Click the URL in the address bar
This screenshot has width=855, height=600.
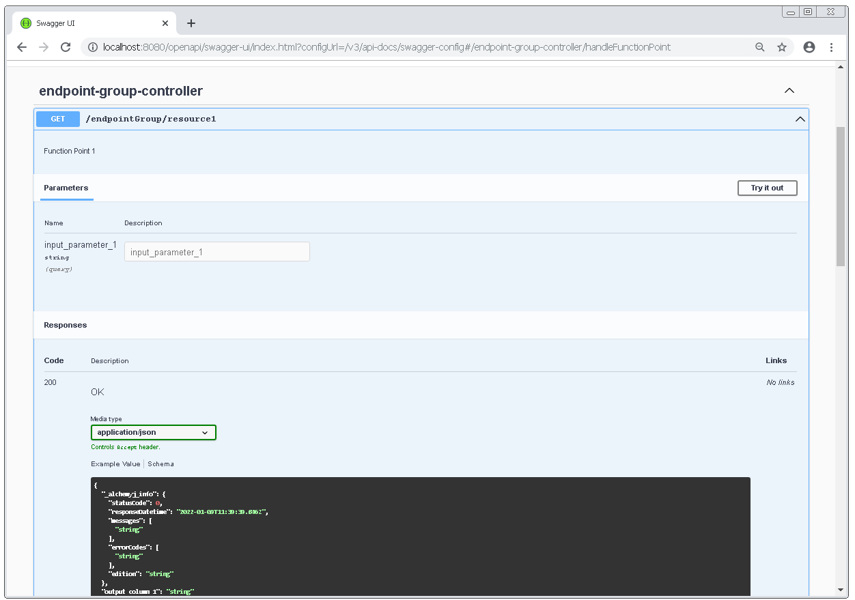[386, 47]
